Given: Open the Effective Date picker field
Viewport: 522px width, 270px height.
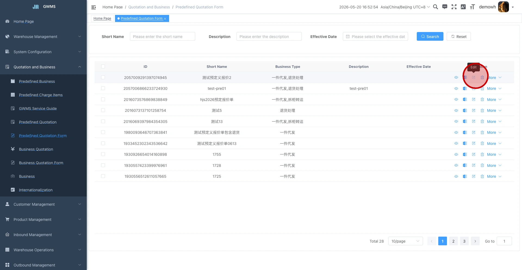Looking at the screenshot, I should [375, 37].
